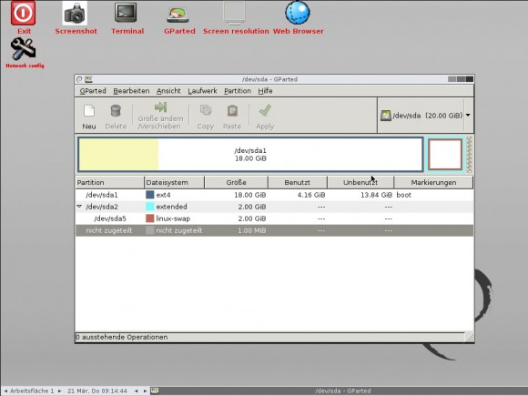Sort by the Markierungen column header
The height and width of the screenshot is (396, 528).
click(433, 182)
